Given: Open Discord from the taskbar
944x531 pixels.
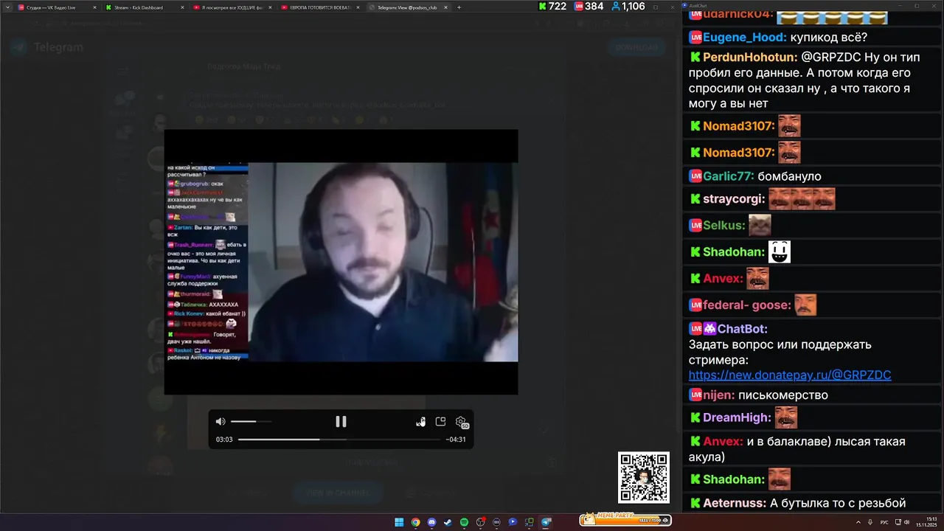Looking at the screenshot, I should [431, 522].
